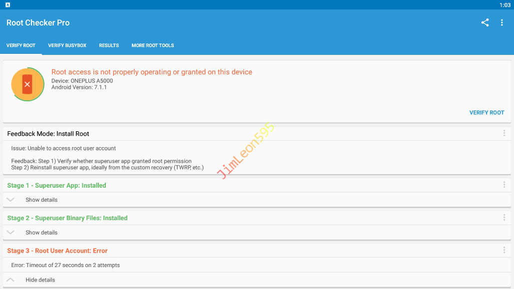
Task: Expand Stage 1 details chevron
Action: pos(10,200)
